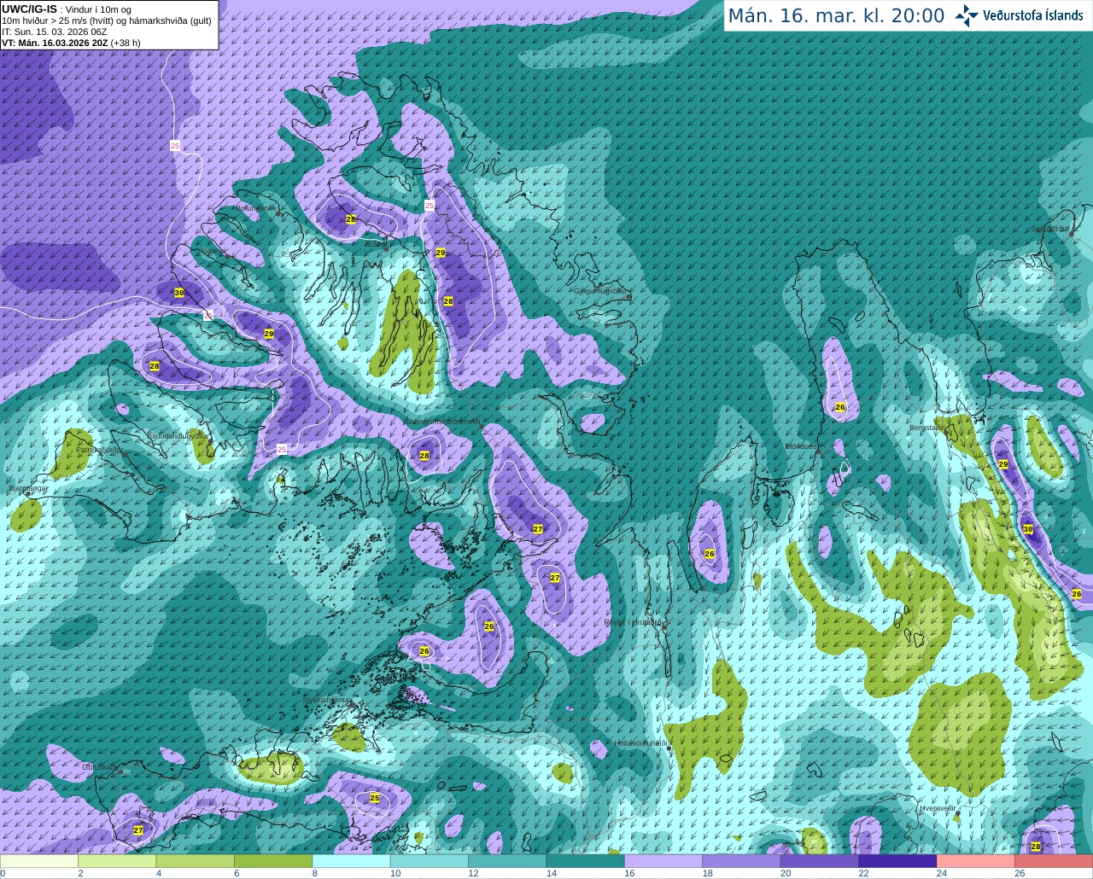Click the Siglufjörður station label

point(1050,229)
